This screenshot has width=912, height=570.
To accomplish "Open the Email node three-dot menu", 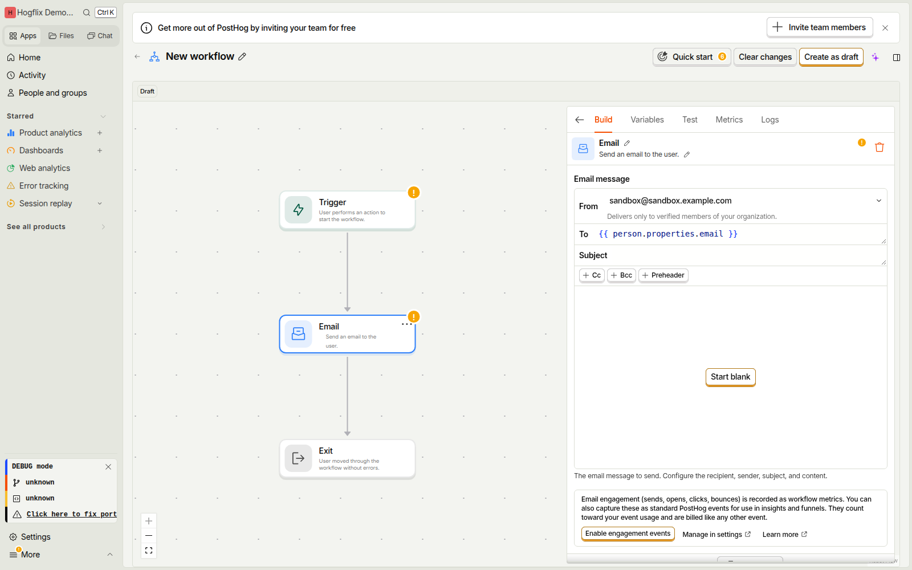I will tap(406, 324).
